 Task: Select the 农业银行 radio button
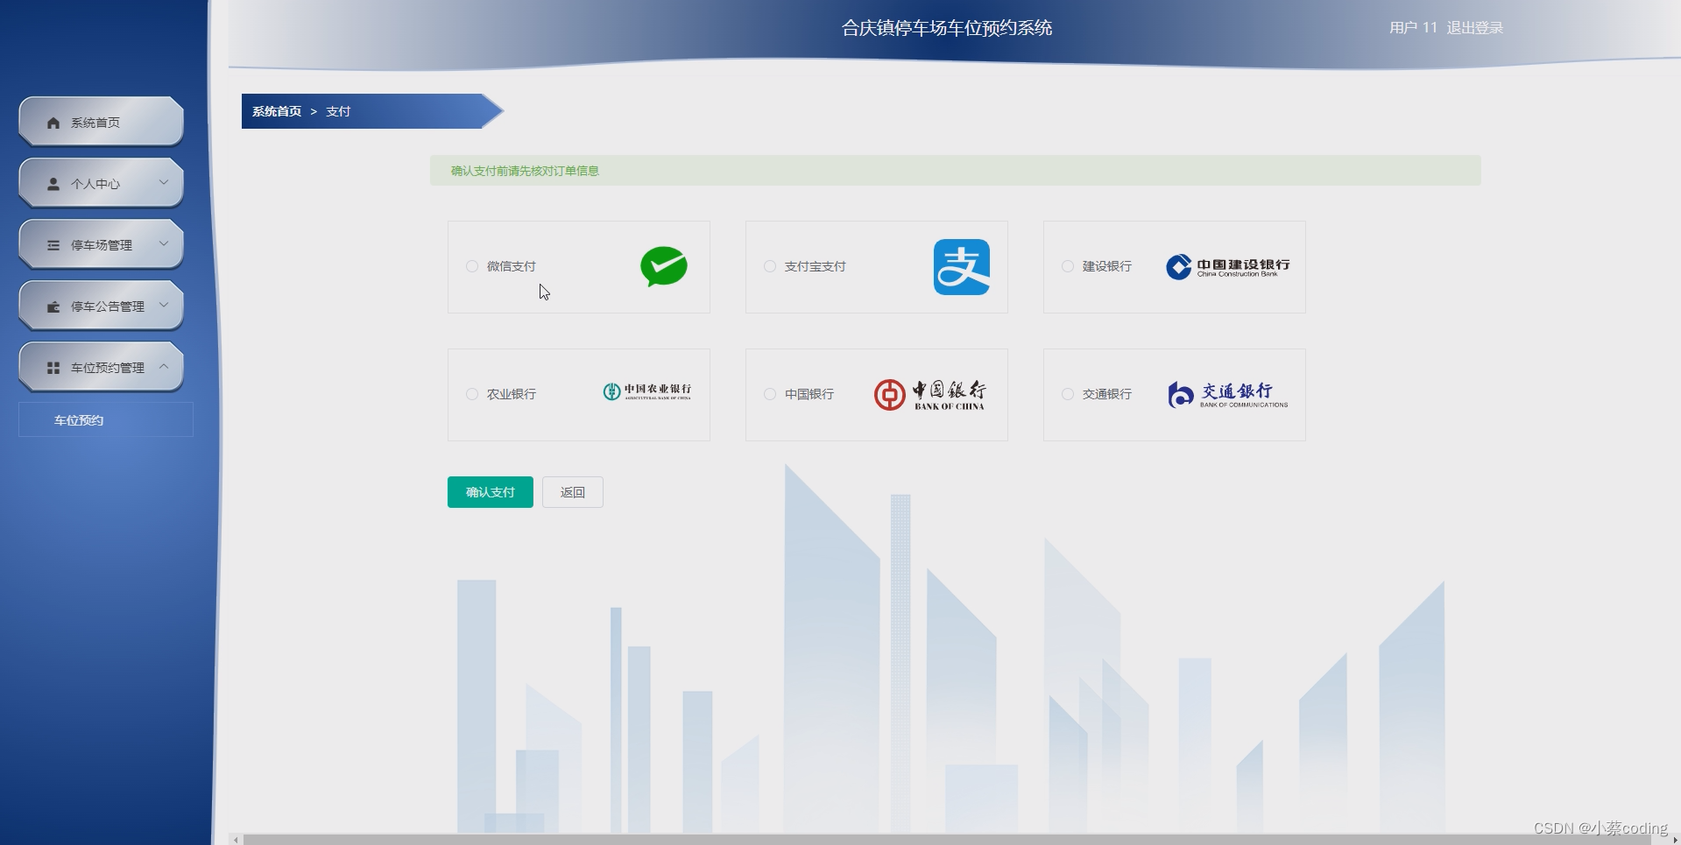pyautogui.click(x=472, y=394)
